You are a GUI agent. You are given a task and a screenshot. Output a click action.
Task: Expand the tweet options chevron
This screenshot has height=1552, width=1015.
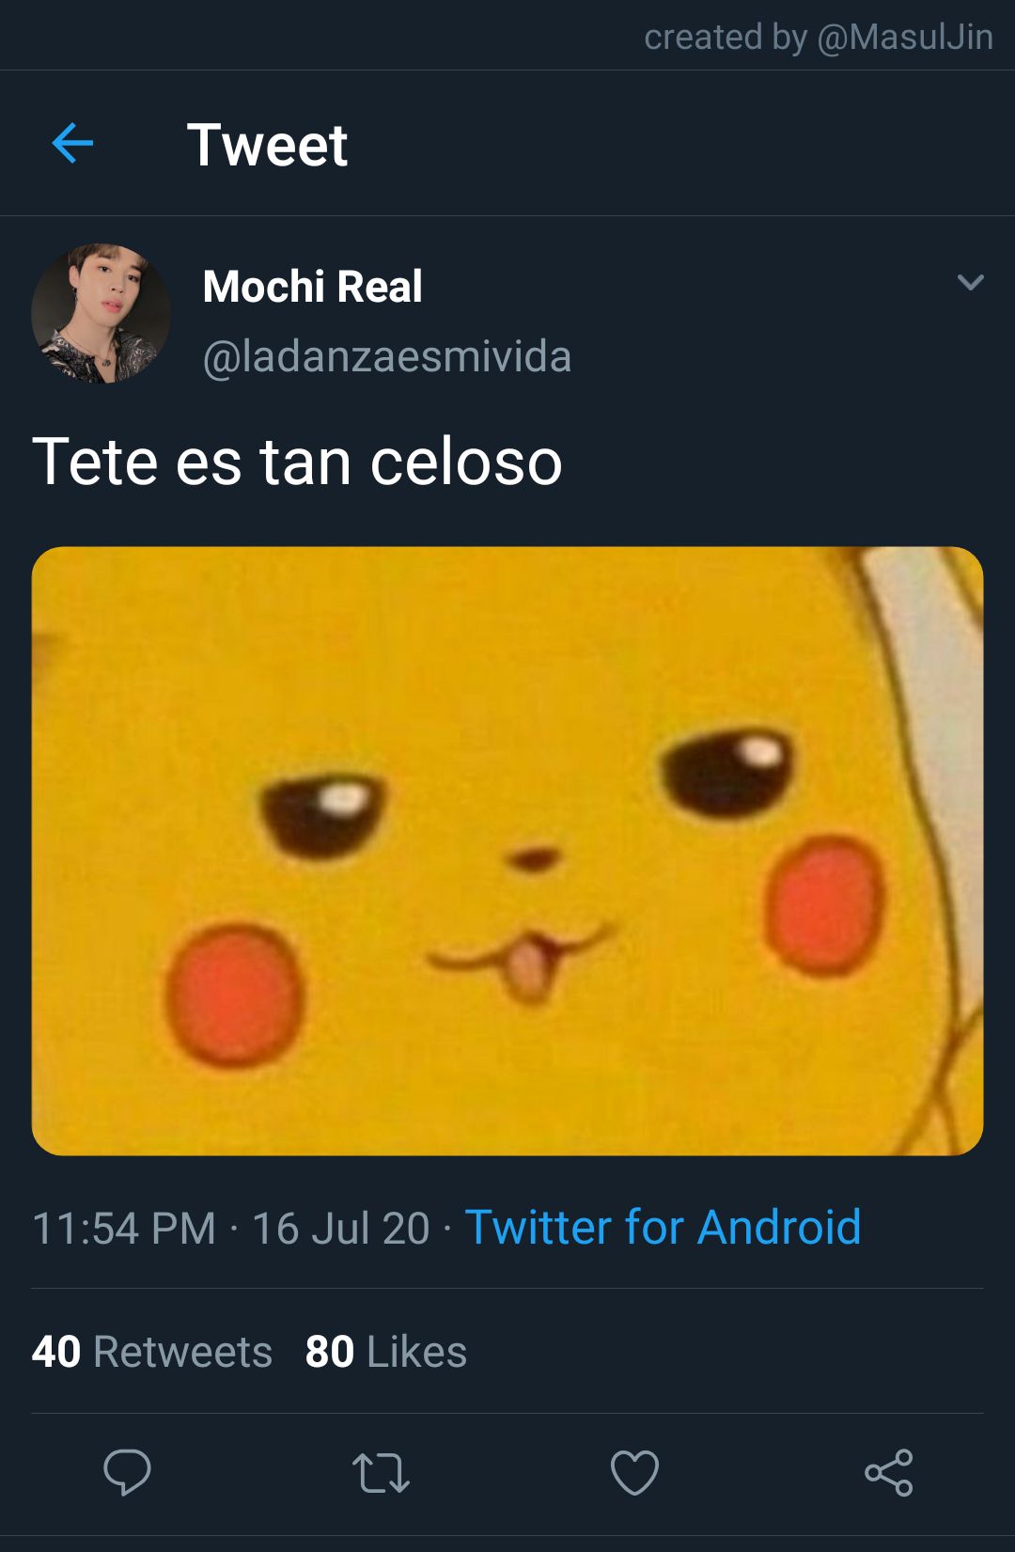(970, 282)
